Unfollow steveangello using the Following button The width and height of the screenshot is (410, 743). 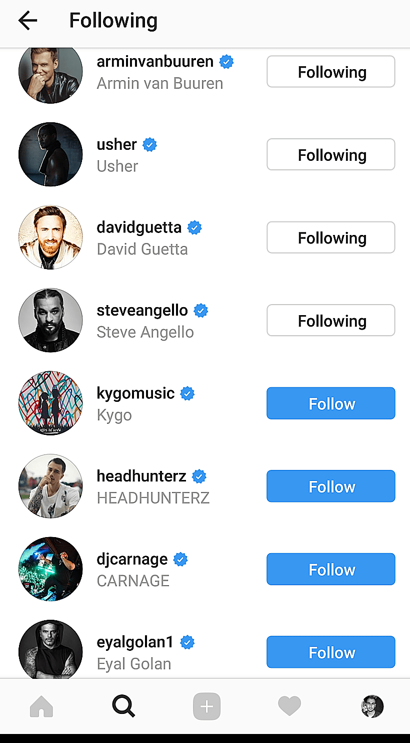(330, 320)
